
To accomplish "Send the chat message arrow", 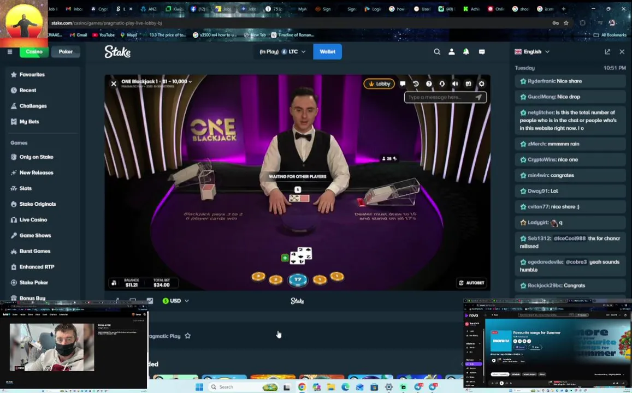I will pos(479,97).
